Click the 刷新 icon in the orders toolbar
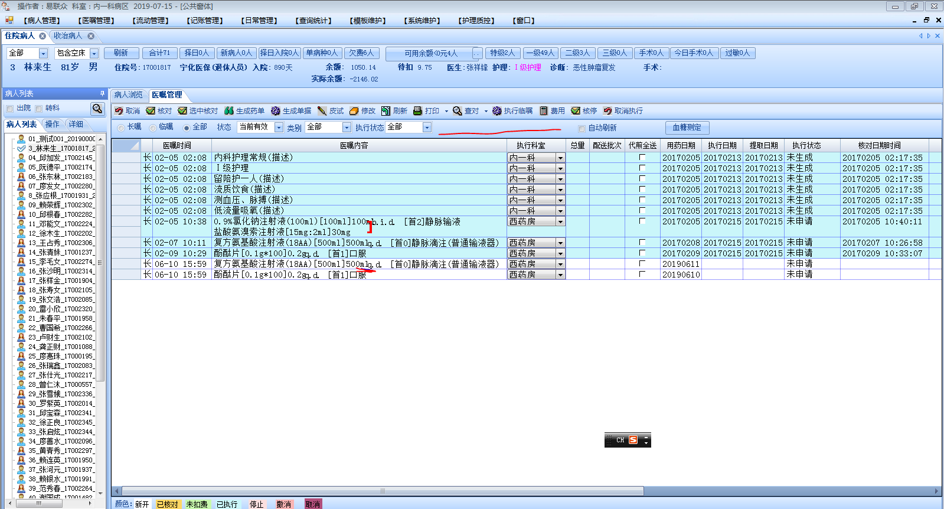 point(386,111)
